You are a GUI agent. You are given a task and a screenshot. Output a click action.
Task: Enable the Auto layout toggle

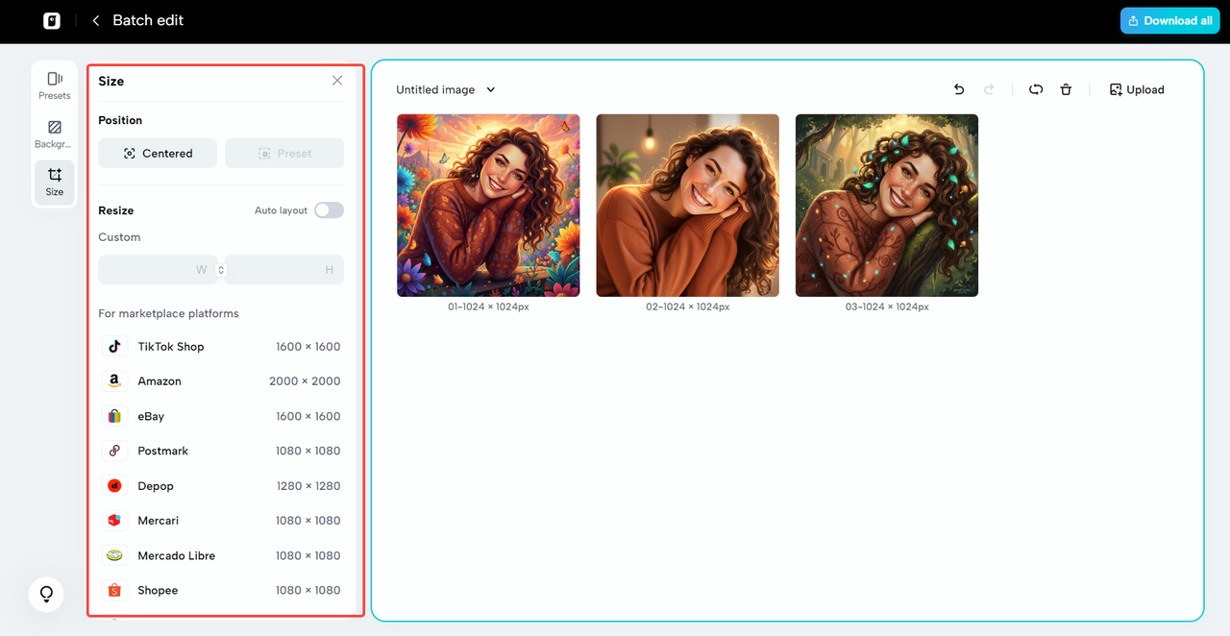[329, 210]
